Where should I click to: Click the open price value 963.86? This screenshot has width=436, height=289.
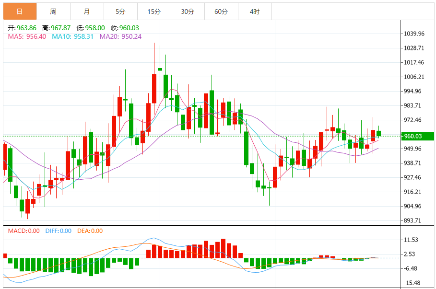(26, 28)
